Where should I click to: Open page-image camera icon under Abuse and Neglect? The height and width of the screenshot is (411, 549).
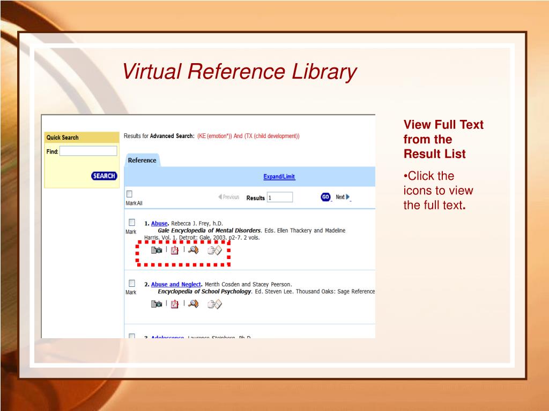point(157,304)
